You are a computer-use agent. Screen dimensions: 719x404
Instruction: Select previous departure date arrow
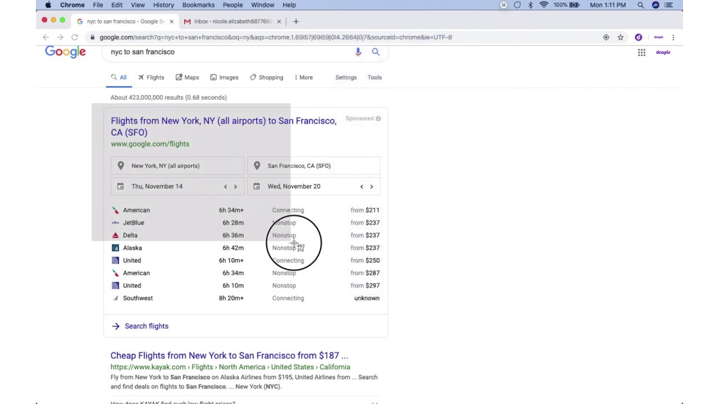tap(225, 186)
